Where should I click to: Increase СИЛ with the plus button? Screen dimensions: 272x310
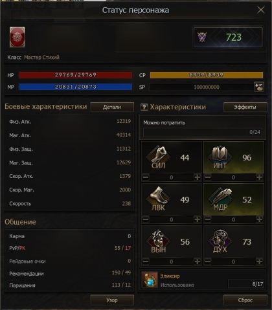click(x=197, y=177)
